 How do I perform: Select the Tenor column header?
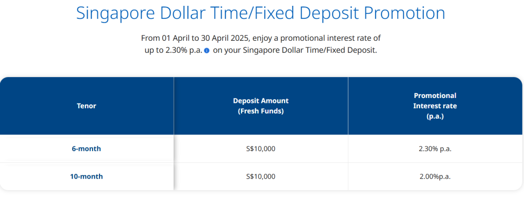coord(86,106)
